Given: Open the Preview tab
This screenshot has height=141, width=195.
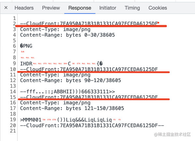Looking at the screenshot, I should click(51, 8).
